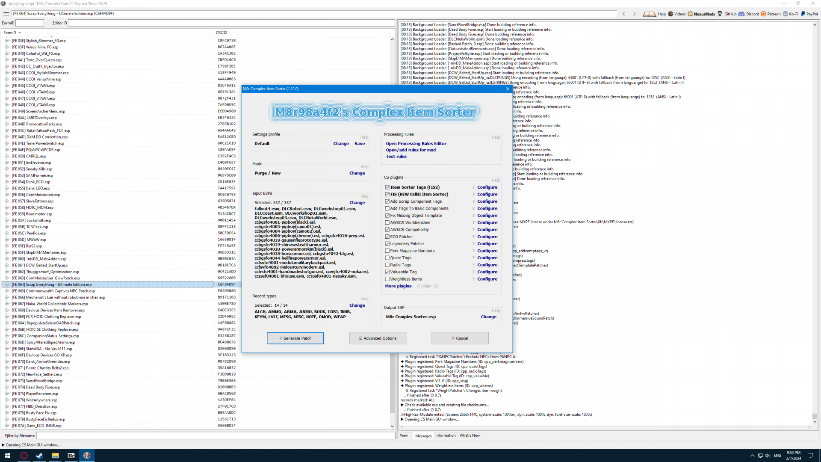Click the PayPal donation icon

(803, 14)
